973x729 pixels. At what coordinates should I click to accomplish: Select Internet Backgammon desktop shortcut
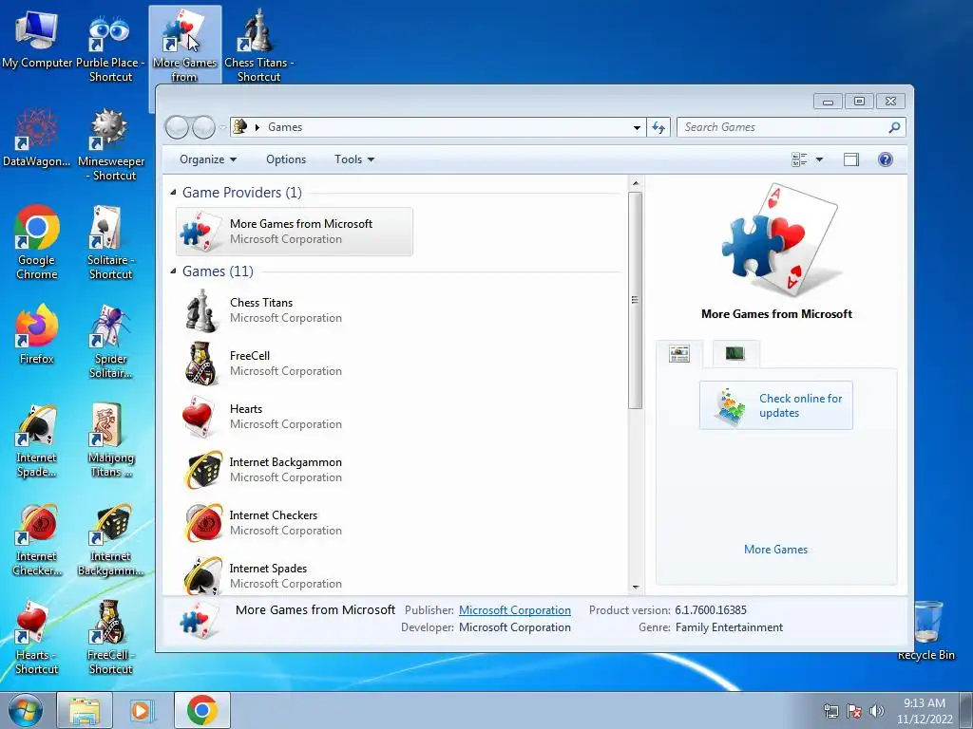(110, 539)
